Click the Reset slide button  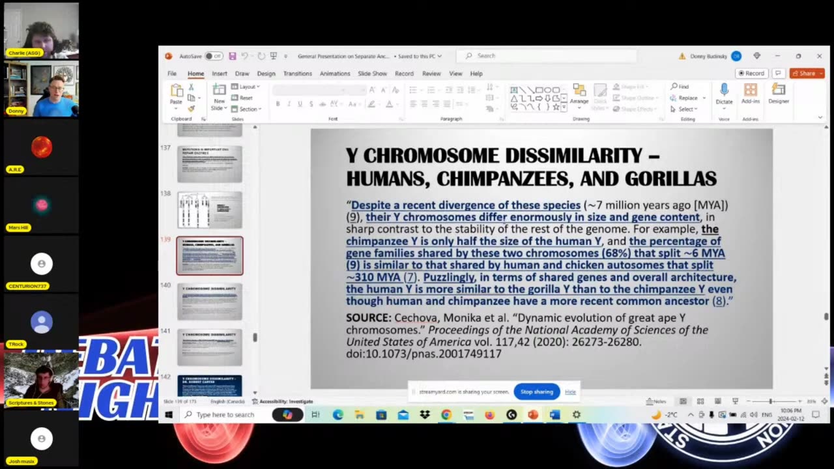tap(242, 98)
